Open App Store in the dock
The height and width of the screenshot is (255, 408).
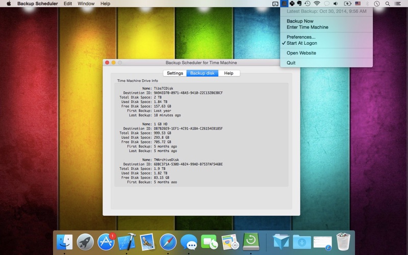tap(106, 242)
